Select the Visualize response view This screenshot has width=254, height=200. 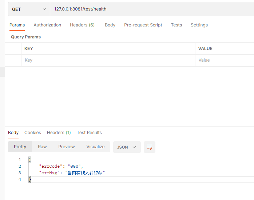point(95,147)
